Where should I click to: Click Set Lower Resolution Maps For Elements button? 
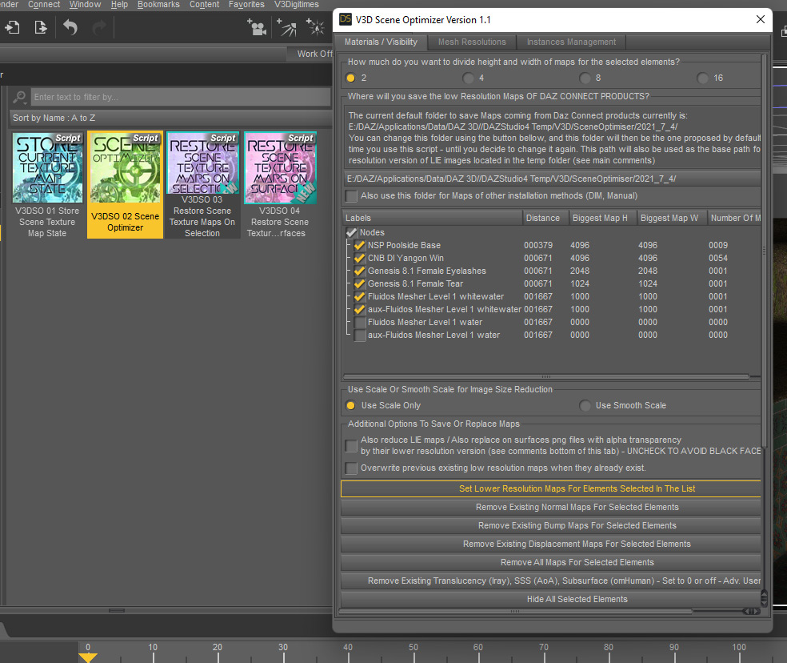(550, 488)
